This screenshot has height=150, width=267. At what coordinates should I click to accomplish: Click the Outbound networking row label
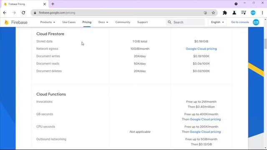pos(51,139)
